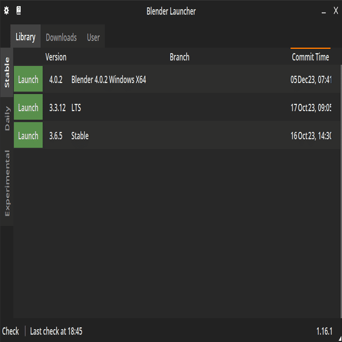Select the Daily vertical side tab

tap(7, 118)
